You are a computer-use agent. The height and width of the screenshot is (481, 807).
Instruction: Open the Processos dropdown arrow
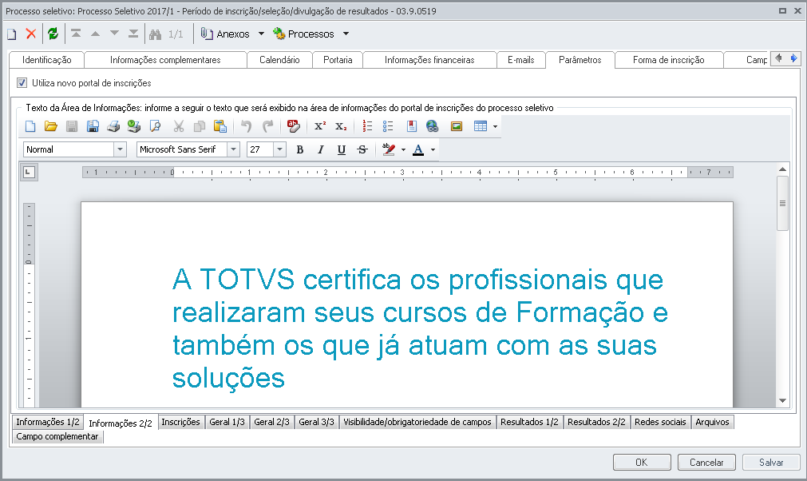(x=346, y=34)
